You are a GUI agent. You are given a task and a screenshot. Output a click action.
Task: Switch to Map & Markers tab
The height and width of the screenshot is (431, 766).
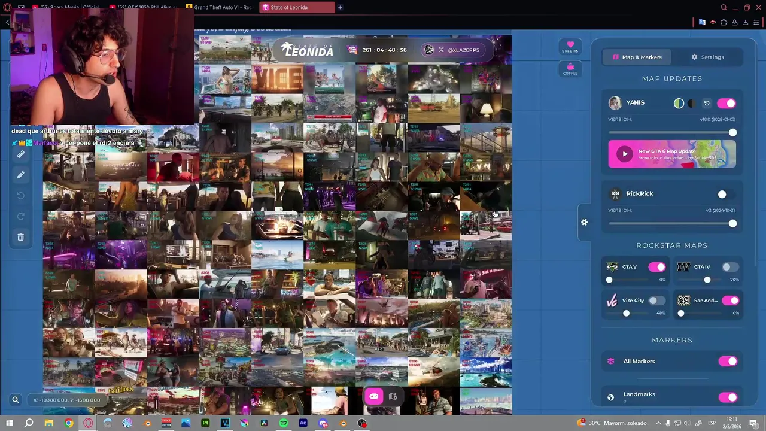637,57
